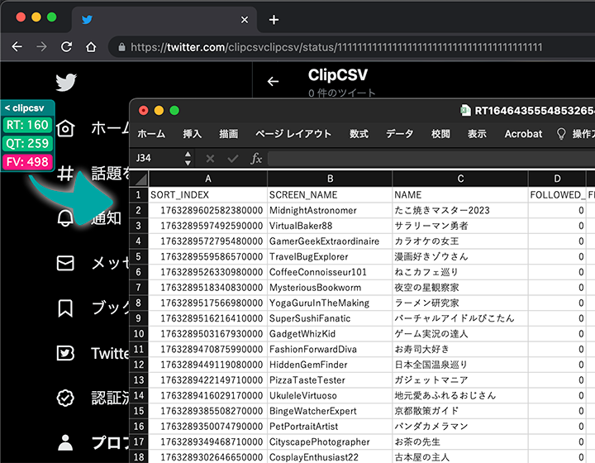Open the Bookmarks icon in sidebar
This screenshot has width=595, height=463.
(66, 308)
